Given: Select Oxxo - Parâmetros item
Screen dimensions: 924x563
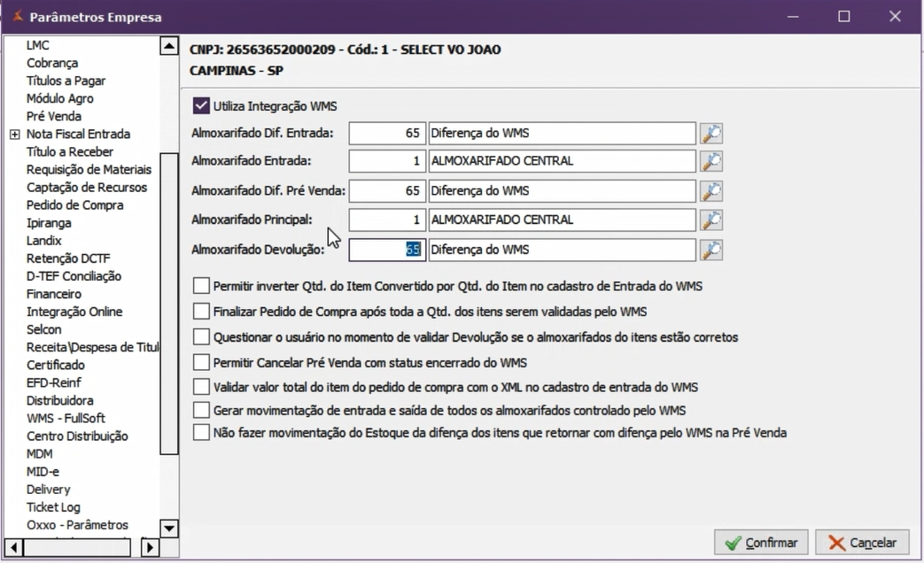Looking at the screenshot, I should point(77,525).
